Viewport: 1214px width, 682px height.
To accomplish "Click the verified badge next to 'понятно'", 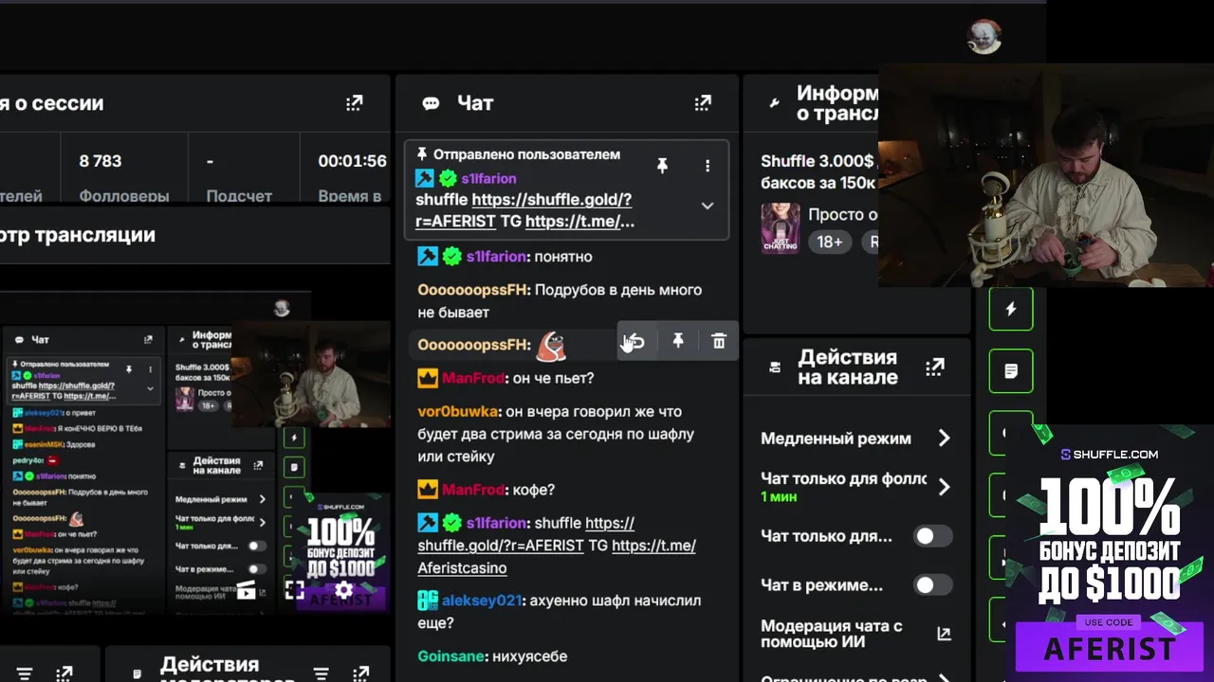I will [452, 257].
